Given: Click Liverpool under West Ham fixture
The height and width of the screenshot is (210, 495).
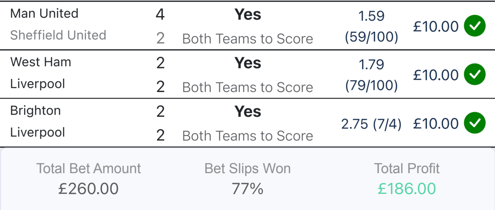Looking at the screenshot, I should pyautogui.click(x=38, y=84).
